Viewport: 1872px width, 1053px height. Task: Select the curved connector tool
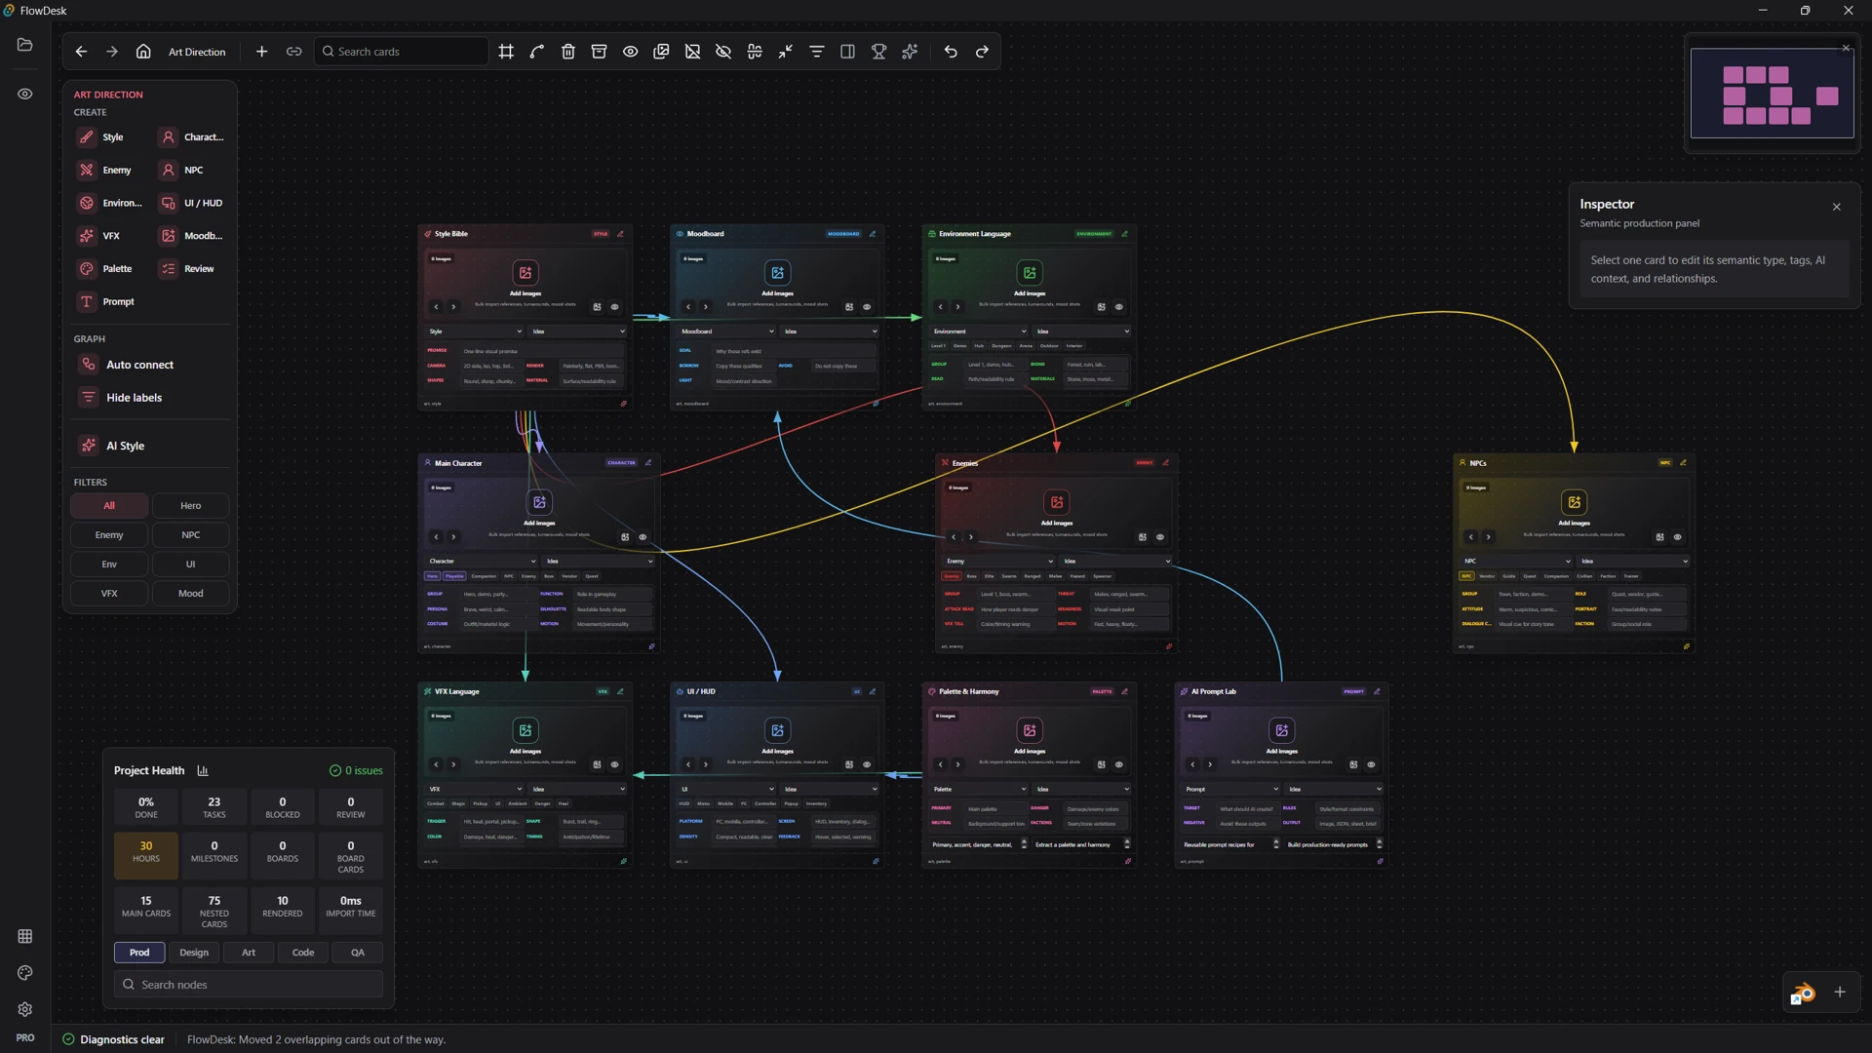point(537,52)
